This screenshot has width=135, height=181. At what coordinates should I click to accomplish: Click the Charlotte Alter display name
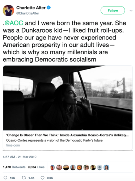(x=31, y=8)
